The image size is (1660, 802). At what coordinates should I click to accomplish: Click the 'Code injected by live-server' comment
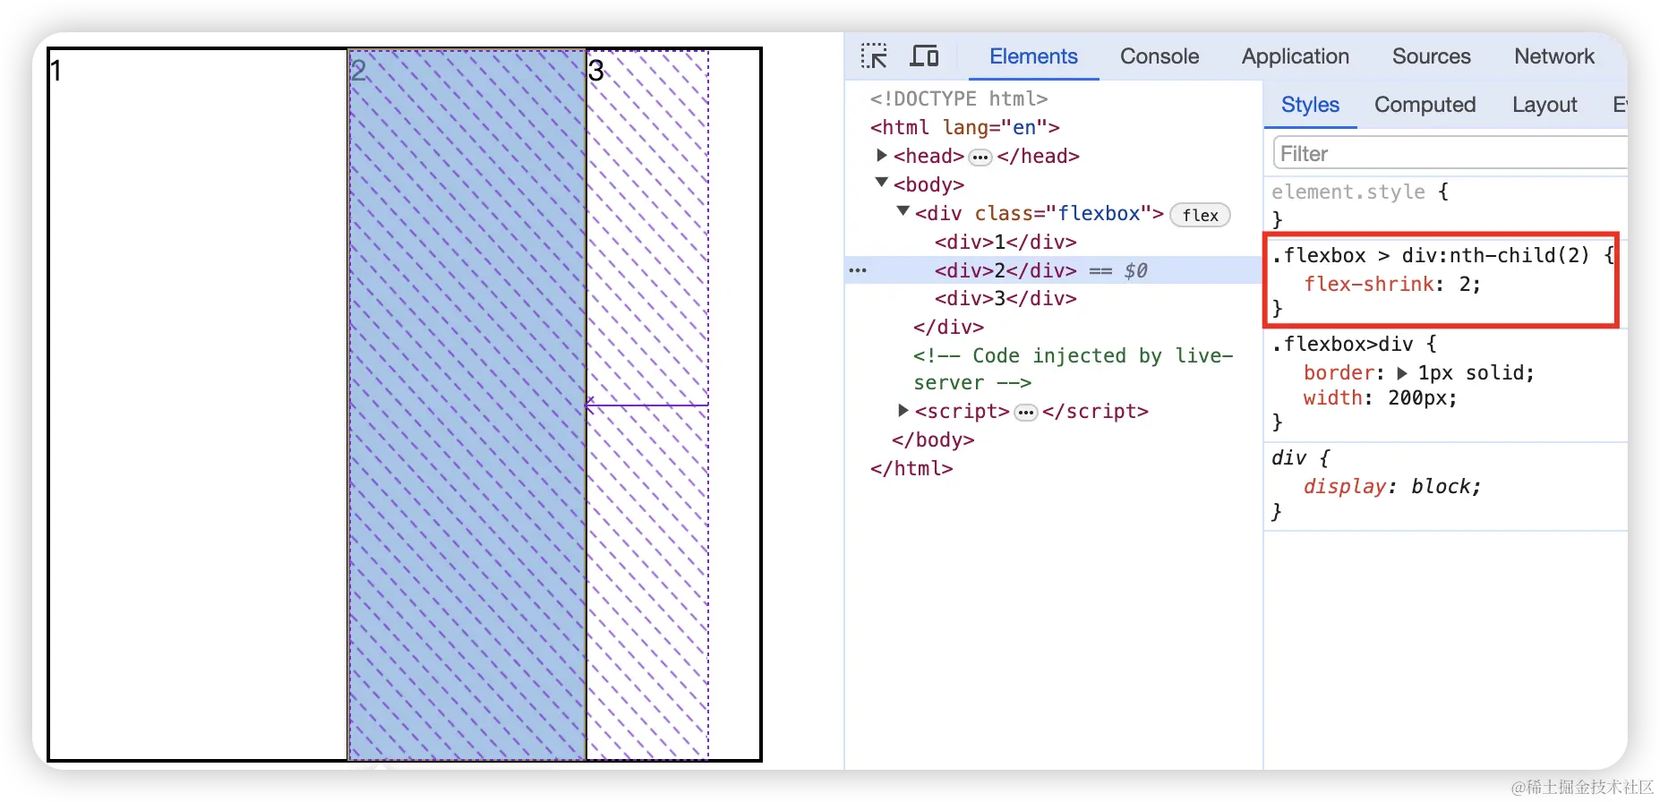pos(1073,369)
